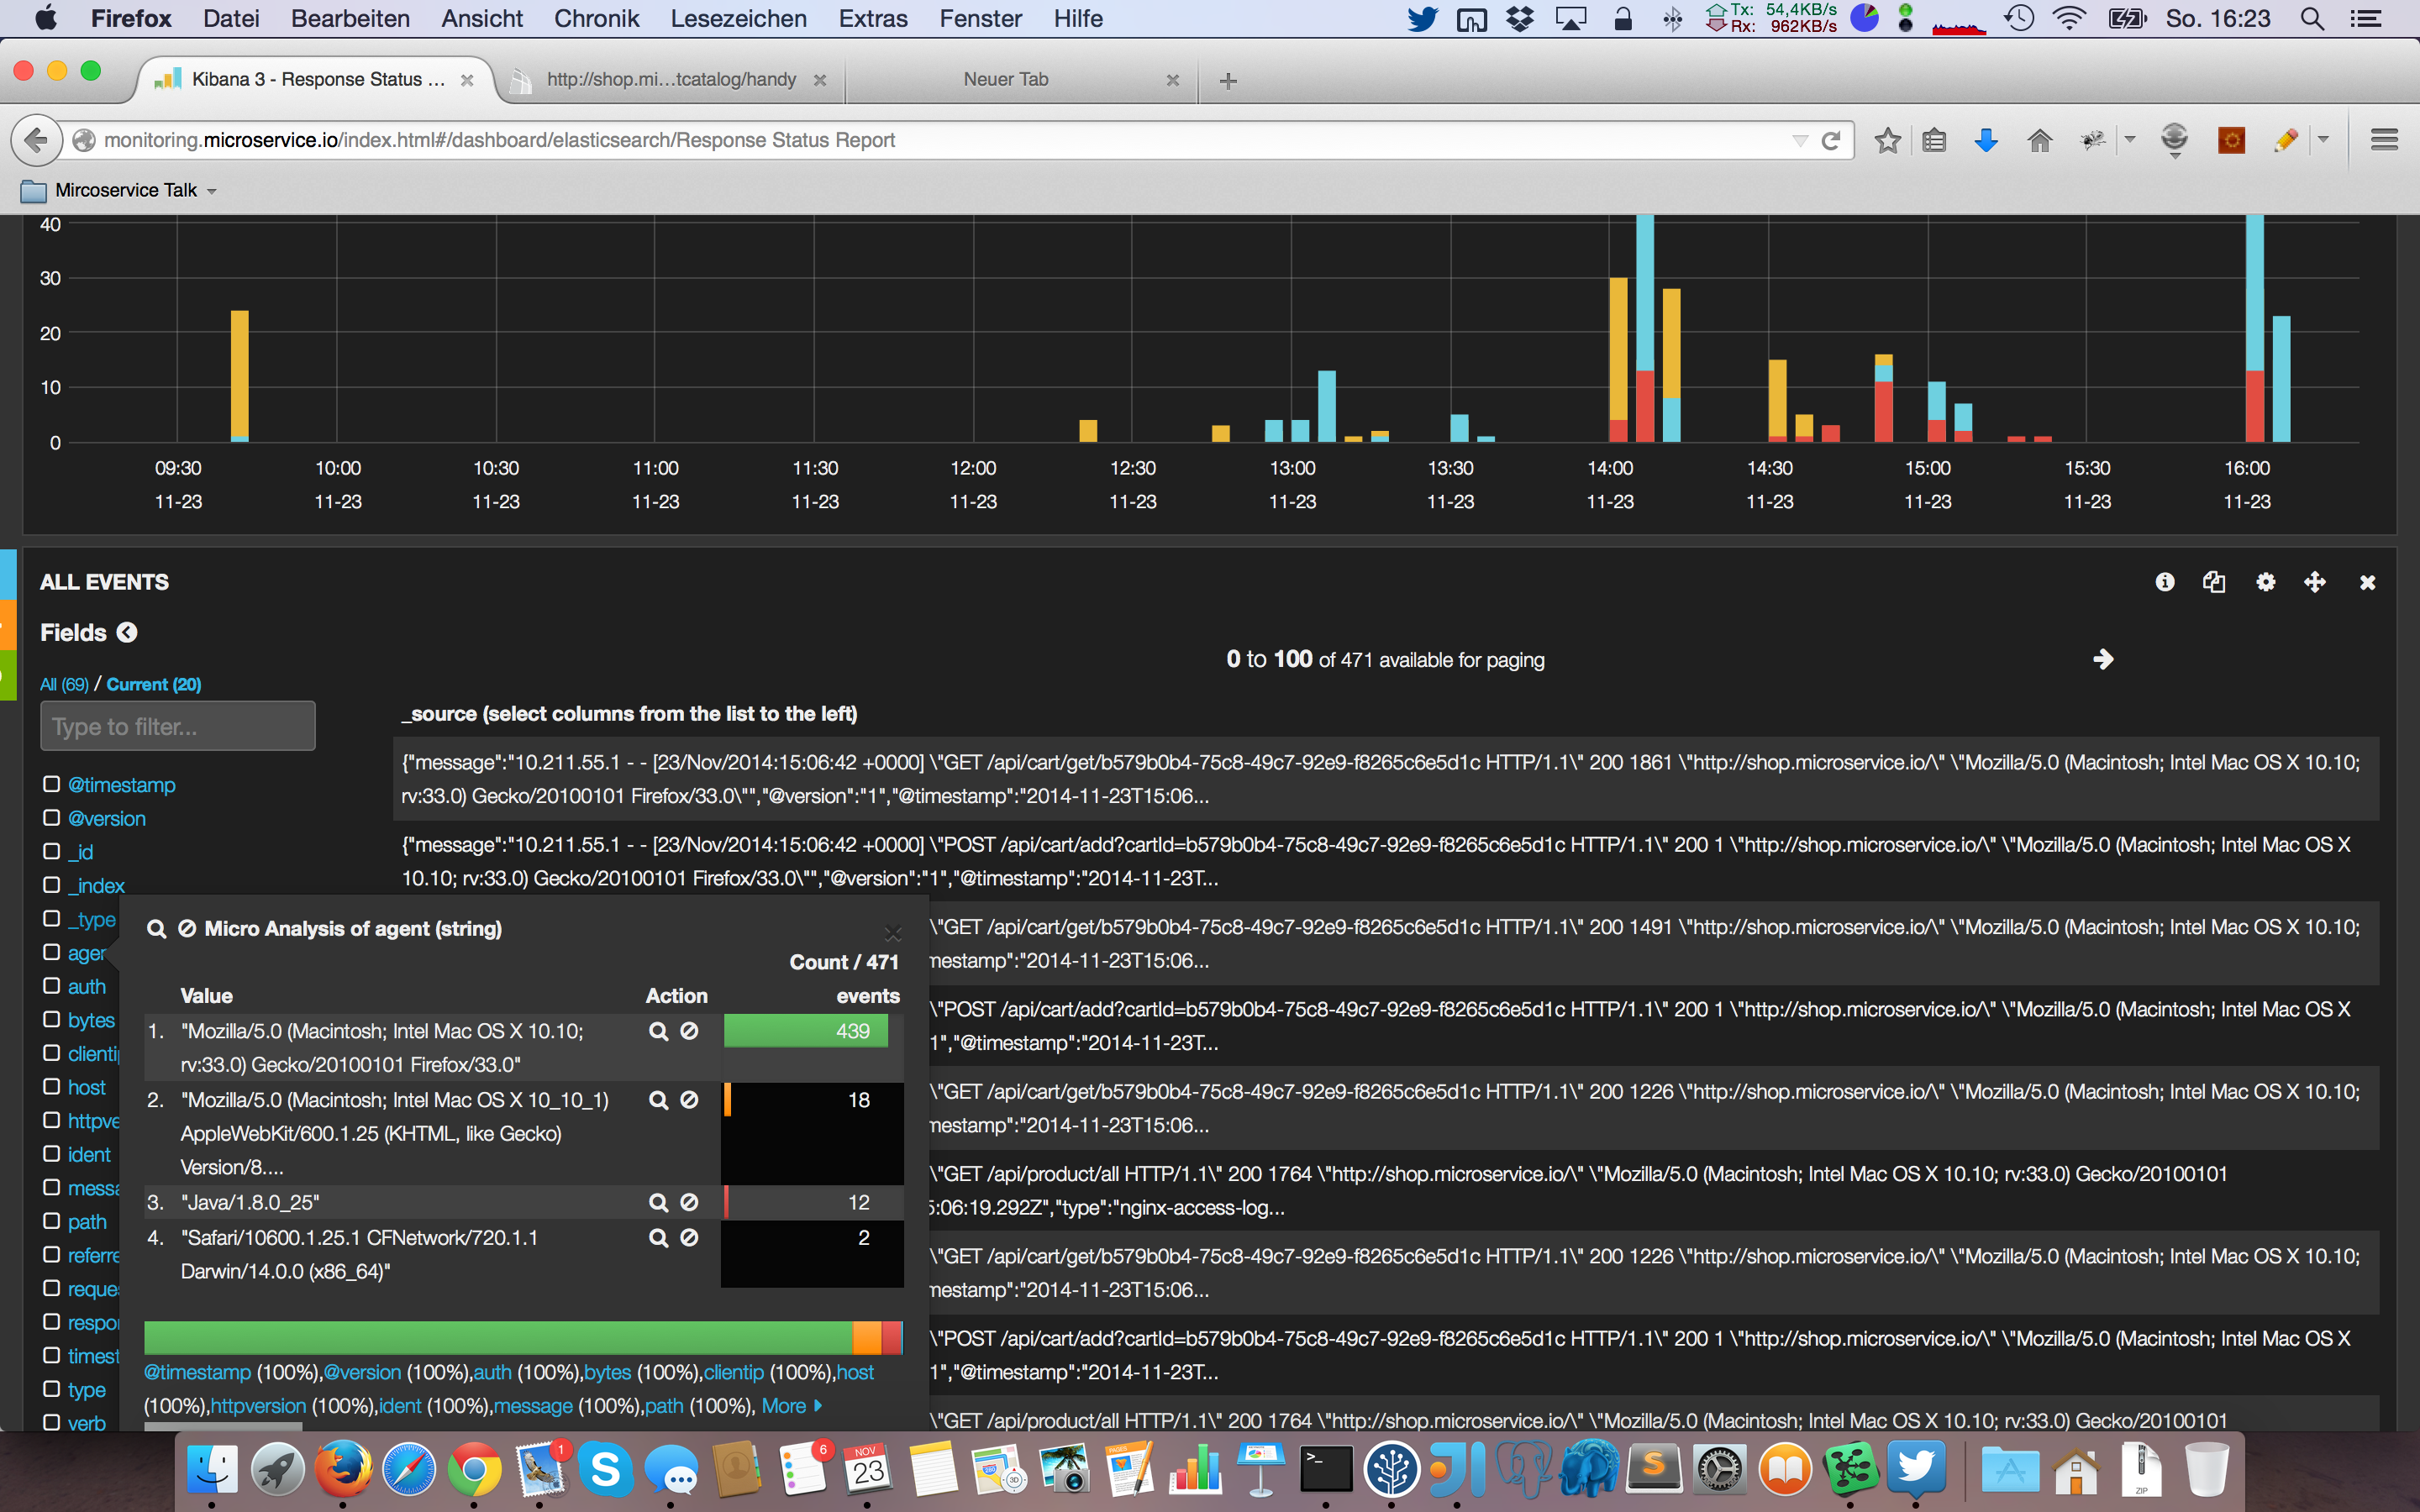Click the inspect panel icon in ALL EVENTS
This screenshot has height=1512, width=2420.
[2214, 582]
